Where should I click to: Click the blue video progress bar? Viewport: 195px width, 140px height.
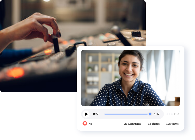[x=126, y=114]
